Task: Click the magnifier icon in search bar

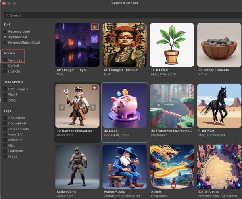Action: pyautogui.click(x=7, y=15)
